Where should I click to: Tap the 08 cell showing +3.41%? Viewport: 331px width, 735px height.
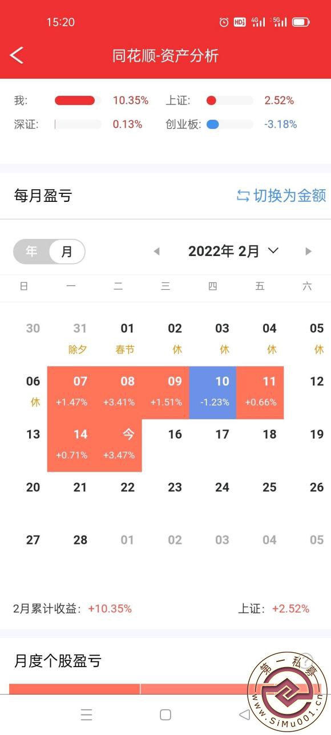(x=118, y=392)
